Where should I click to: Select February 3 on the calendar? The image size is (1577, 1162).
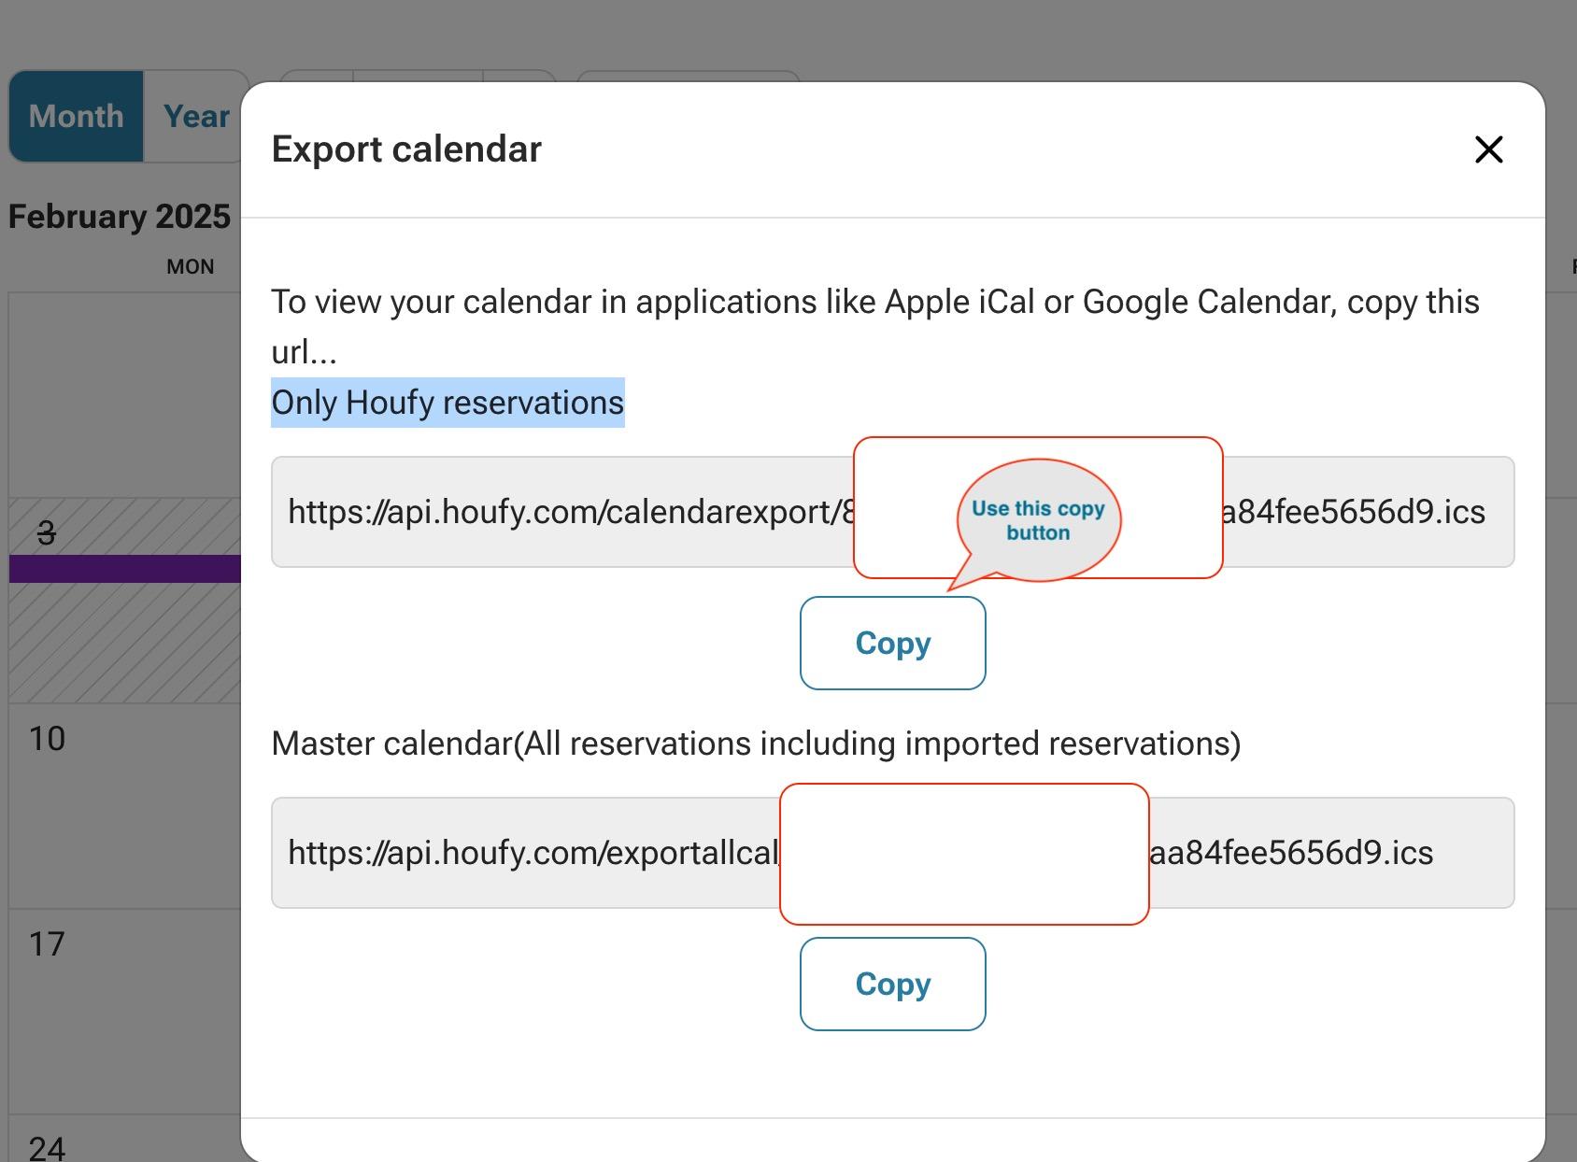click(x=47, y=533)
